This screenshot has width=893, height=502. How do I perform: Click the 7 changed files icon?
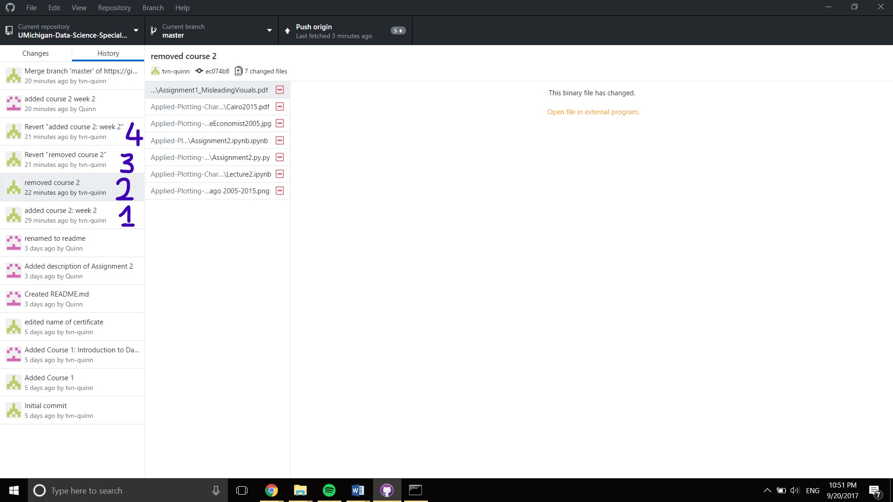(239, 71)
